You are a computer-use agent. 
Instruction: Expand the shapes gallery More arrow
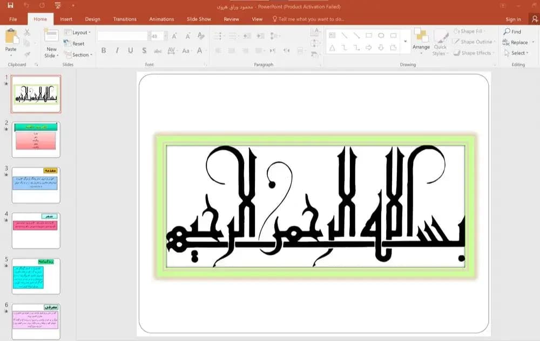[x=406, y=41]
